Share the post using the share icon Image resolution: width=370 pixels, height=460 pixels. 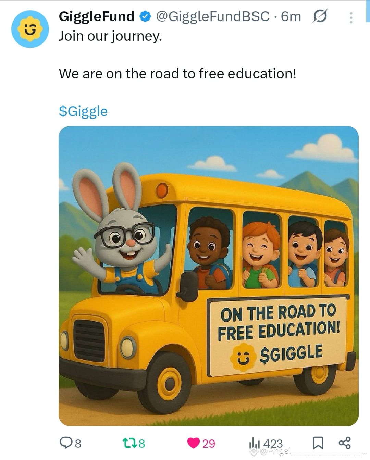345,443
